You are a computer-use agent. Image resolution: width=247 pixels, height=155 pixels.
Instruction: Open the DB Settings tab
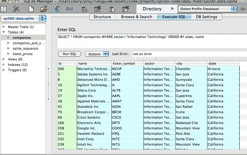point(206,17)
